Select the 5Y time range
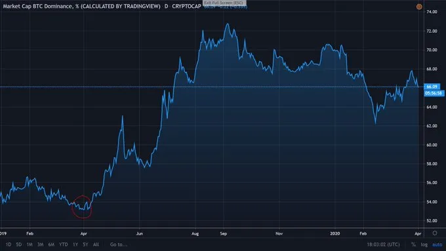 [85, 244]
